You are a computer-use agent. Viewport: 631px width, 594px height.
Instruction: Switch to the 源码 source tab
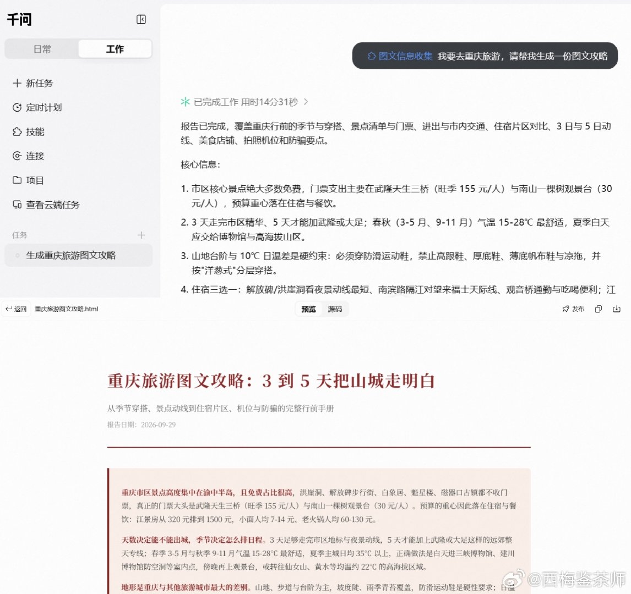click(335, 309)
